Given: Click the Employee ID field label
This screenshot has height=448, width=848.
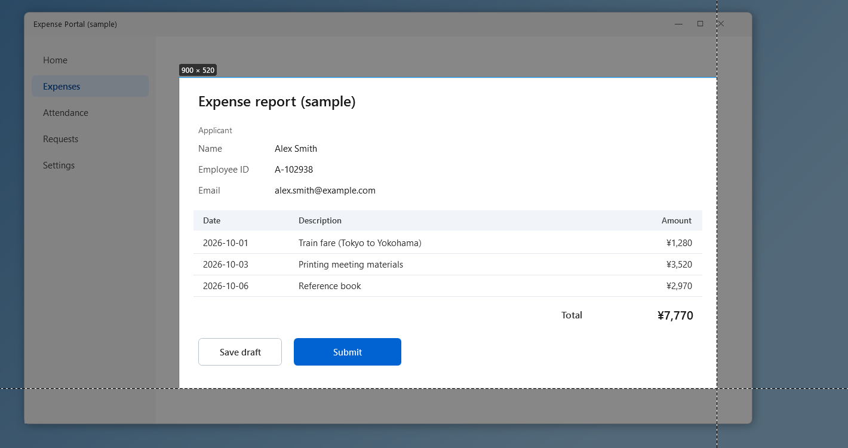Looking at the screenshot, I should click(x=223, y=170).
